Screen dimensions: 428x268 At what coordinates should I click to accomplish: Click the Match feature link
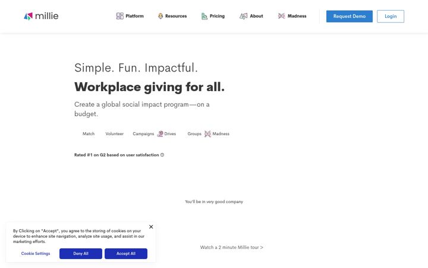[x=89, y=134]
